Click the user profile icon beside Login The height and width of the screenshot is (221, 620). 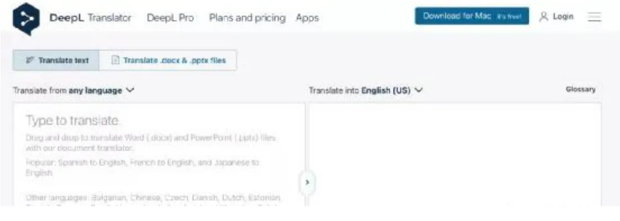(544, 17)
